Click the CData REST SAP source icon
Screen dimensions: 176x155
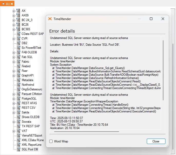pos(19,34)
